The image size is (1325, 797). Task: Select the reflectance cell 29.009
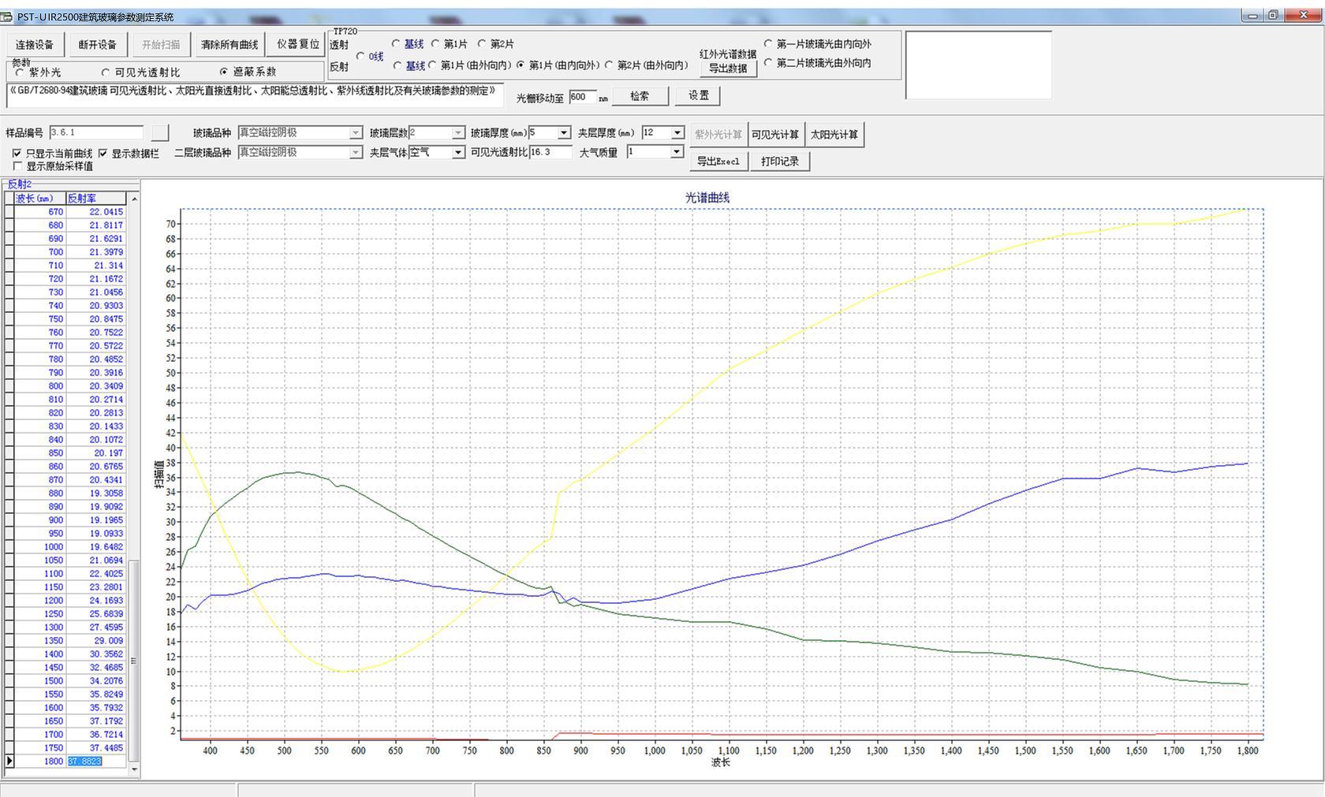[95, 641]
